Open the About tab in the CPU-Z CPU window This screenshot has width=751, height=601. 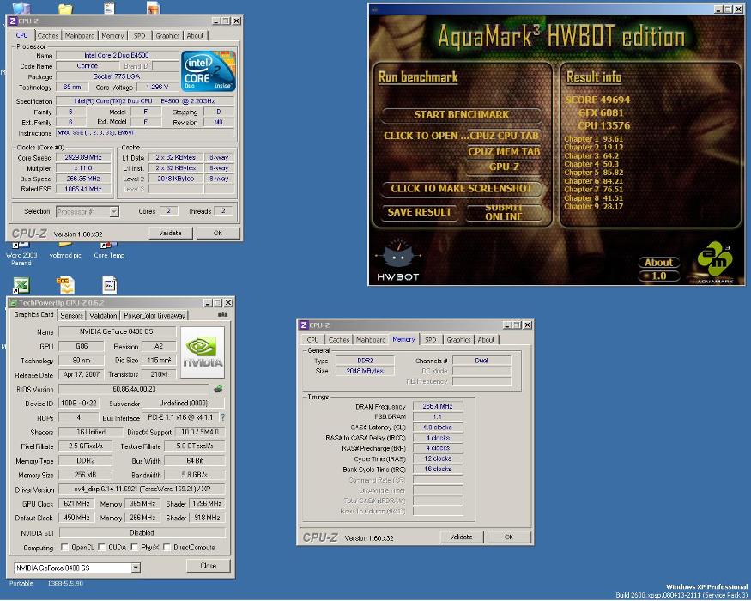[x=196, y=35]
